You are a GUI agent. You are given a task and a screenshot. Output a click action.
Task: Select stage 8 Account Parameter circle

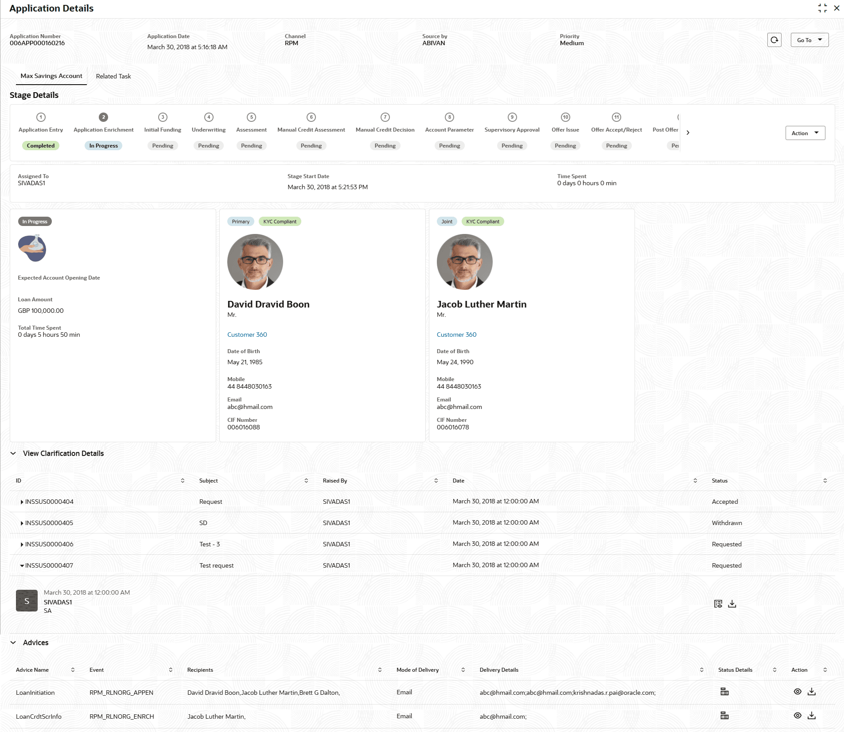(449, 117)
